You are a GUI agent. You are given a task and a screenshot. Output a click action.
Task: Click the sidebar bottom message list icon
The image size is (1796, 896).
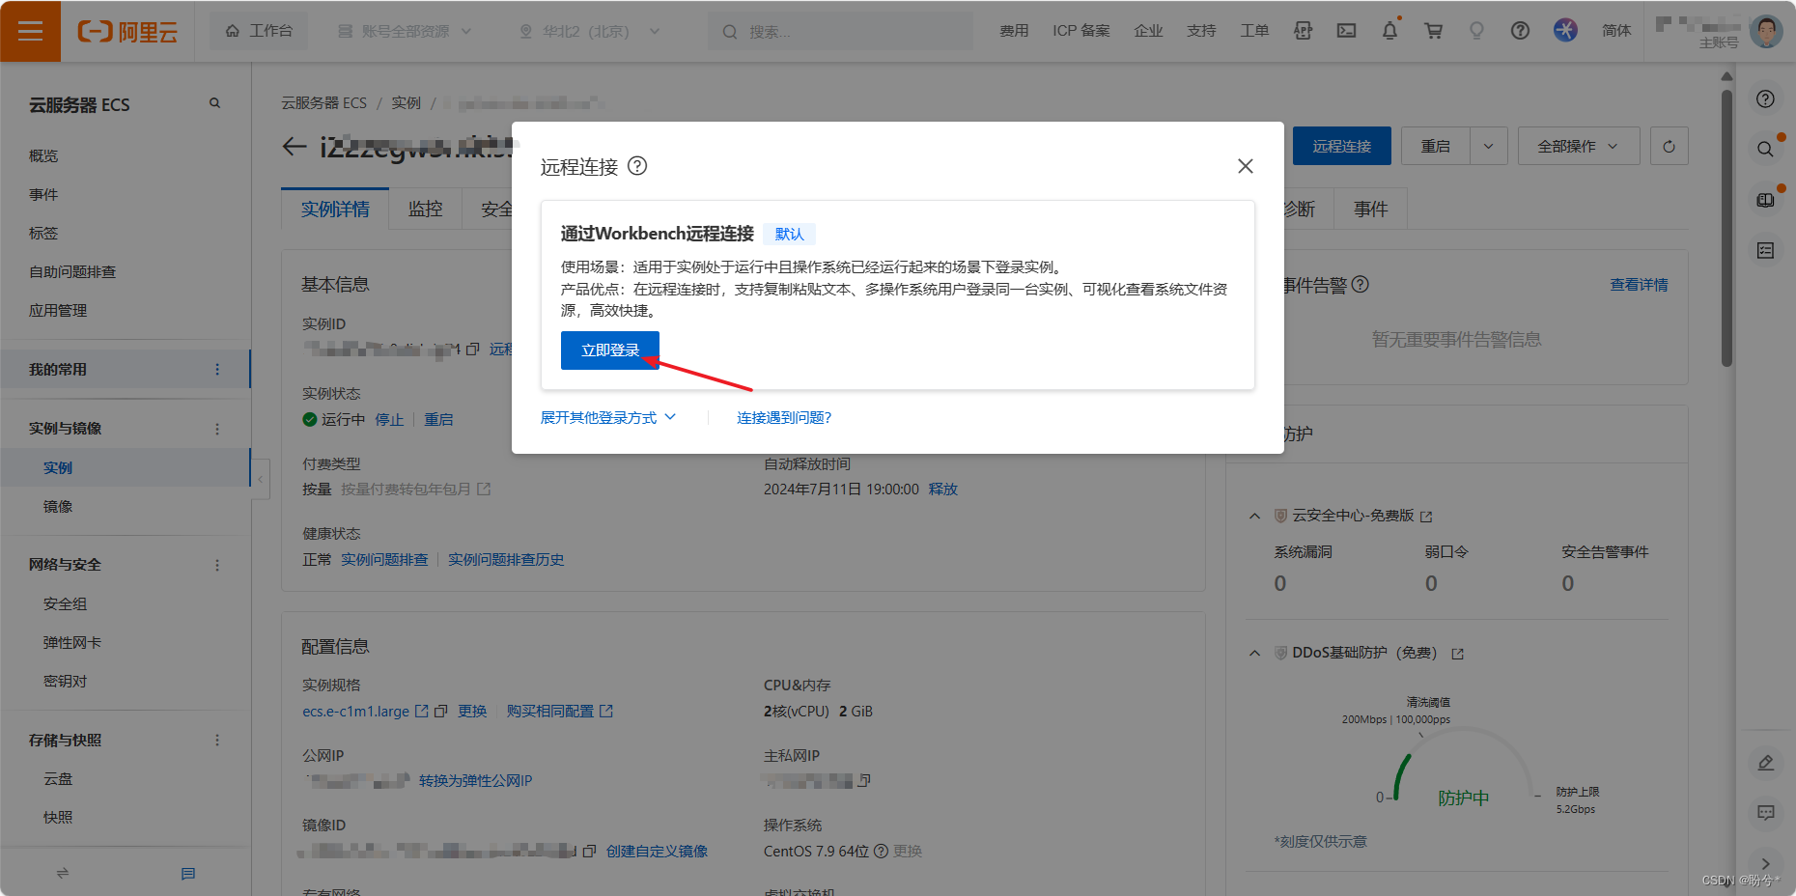pos(188,873)
